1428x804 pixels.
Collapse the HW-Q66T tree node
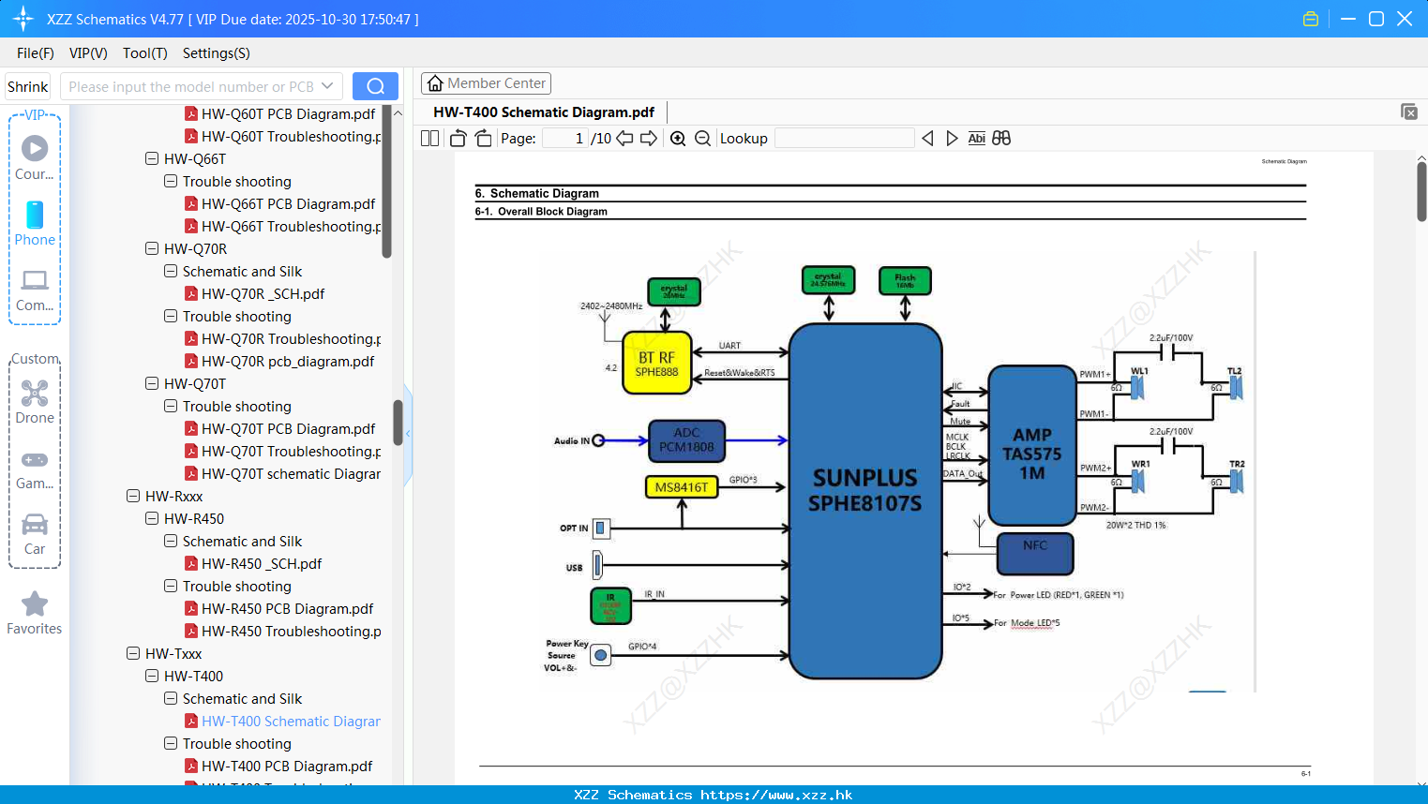click(x=152, y=158)
